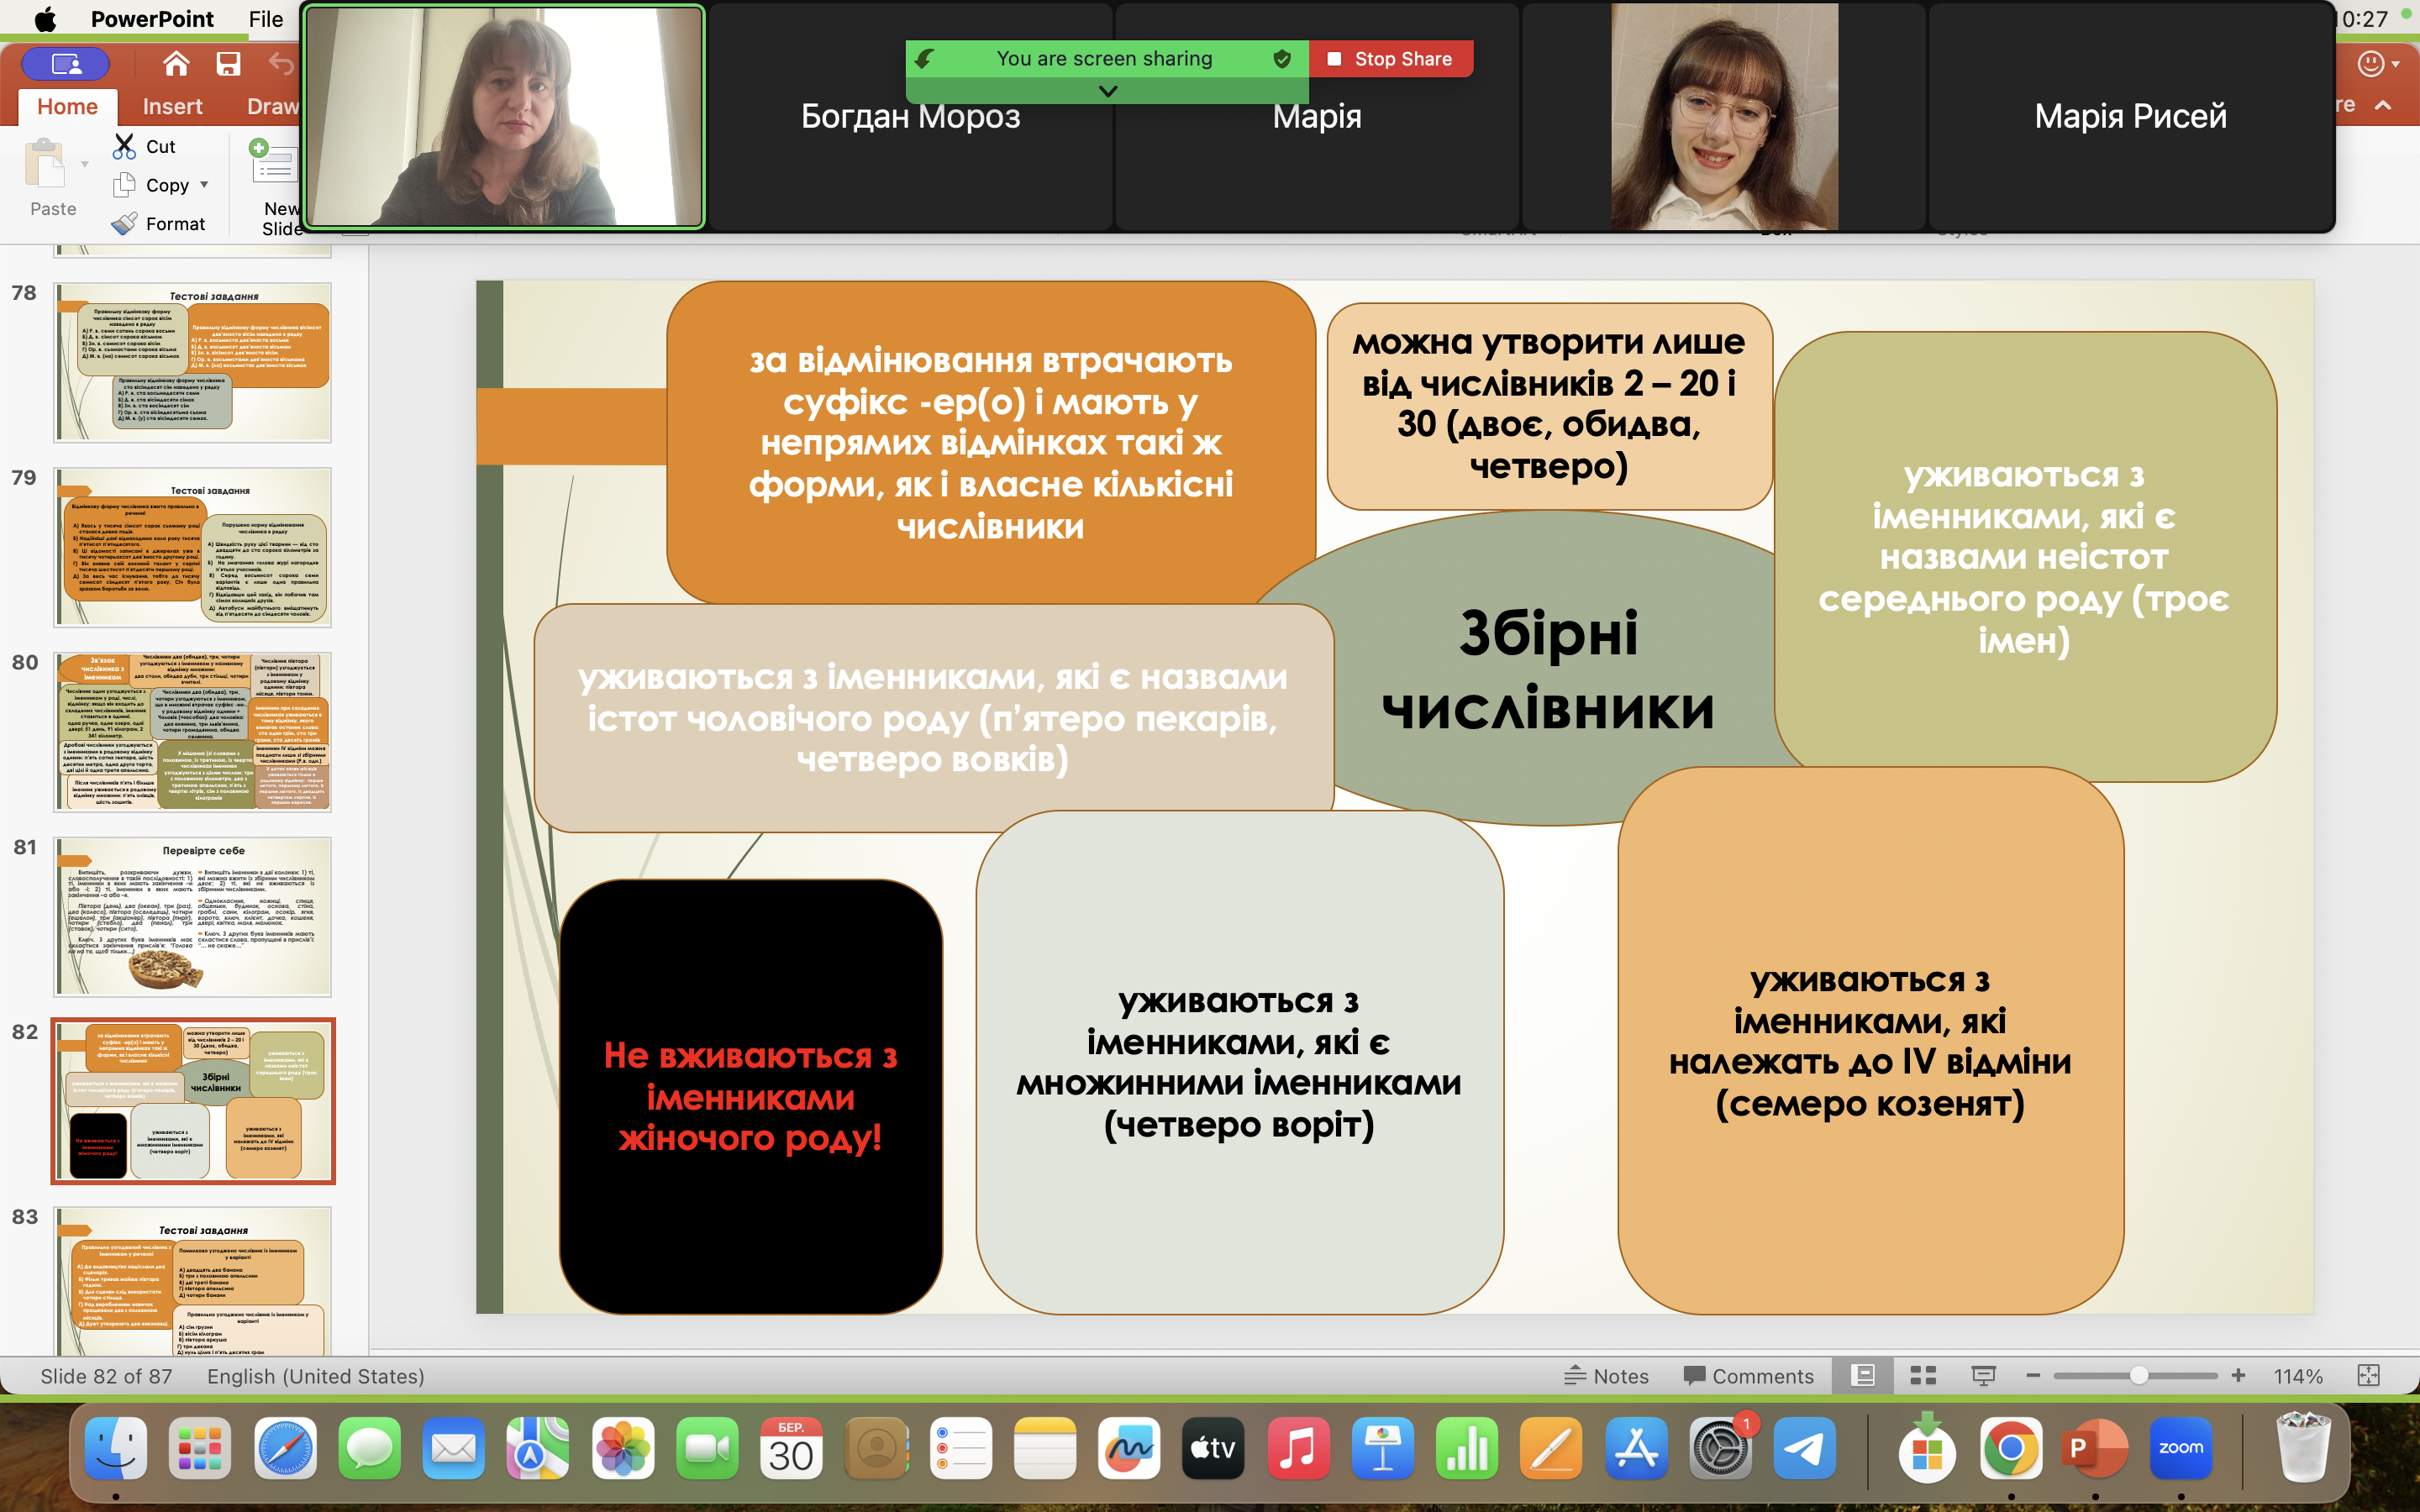Open the Insert ribbon tab
Viewport: 2420px width, 1512px height.
click(172, 106)
